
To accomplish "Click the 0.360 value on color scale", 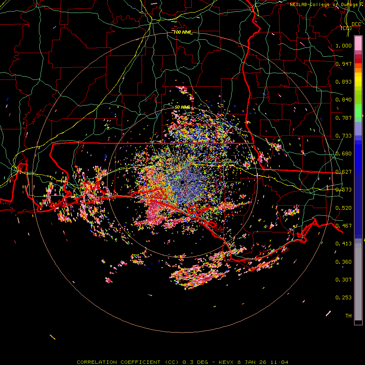I will (x=344, y=262).
